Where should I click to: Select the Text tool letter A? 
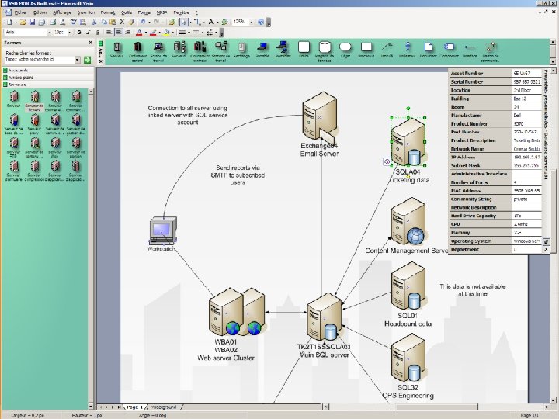click(210, 22)
